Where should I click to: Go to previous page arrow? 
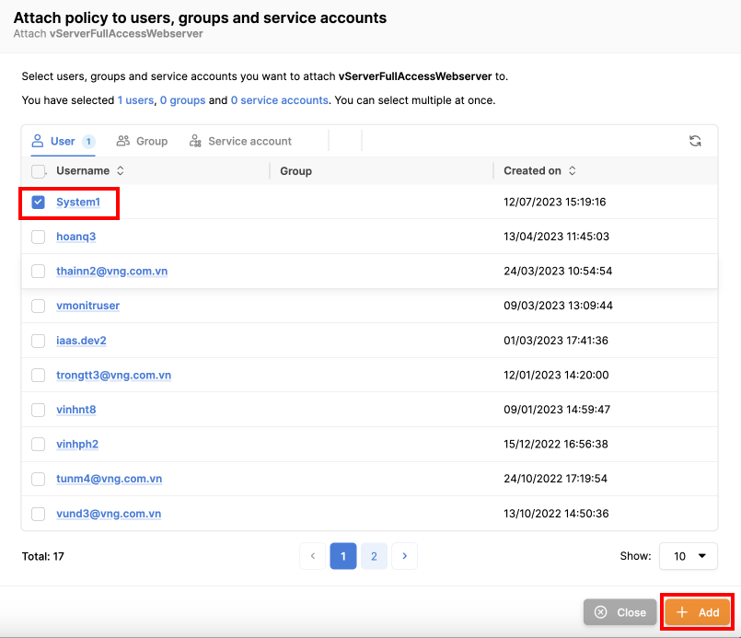(x=313, y=556)
